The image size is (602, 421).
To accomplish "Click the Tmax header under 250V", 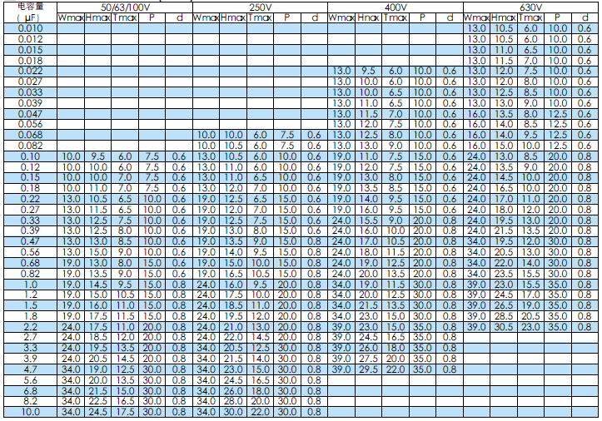I will 260,17.
